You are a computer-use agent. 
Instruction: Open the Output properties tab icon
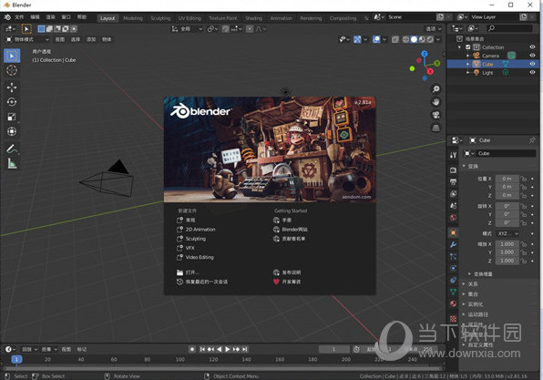453,182
